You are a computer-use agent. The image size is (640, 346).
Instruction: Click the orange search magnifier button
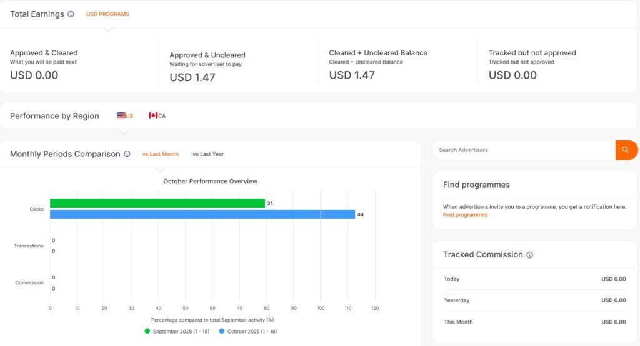(625, 150)
